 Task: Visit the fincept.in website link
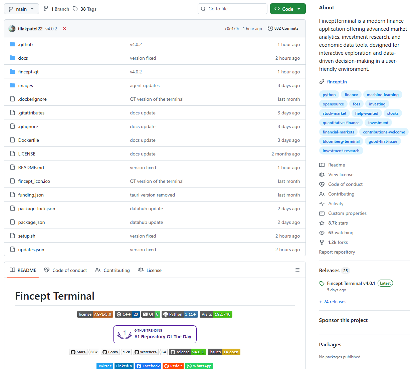pos(337,82)
